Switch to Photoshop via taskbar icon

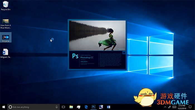tap(94, 107)
